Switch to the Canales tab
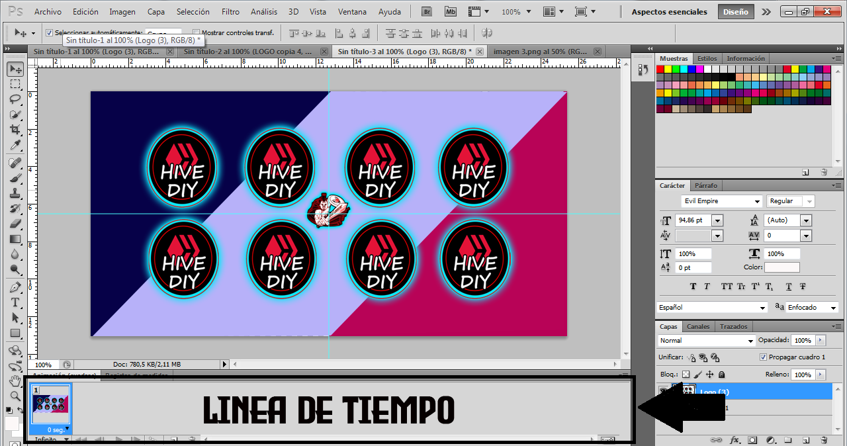This screenshot has width=847, height=446. tap(698, 326)
